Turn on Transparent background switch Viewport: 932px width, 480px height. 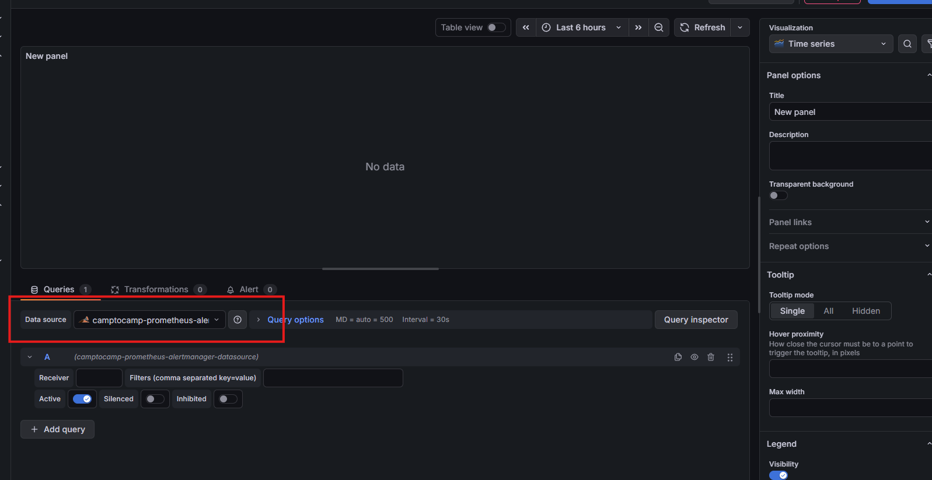coord(778,195)
